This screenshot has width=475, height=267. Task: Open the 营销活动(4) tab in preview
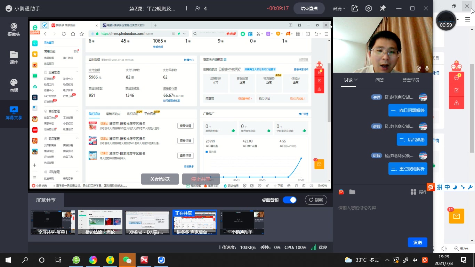pyautogui.click(x=113, y=114)
